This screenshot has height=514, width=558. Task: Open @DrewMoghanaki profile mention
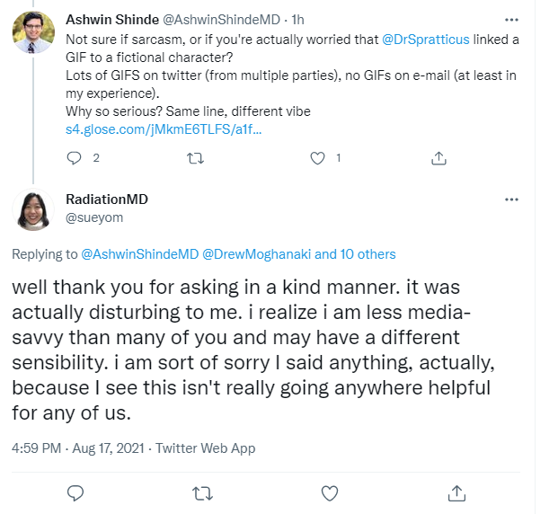click(255, 254)
